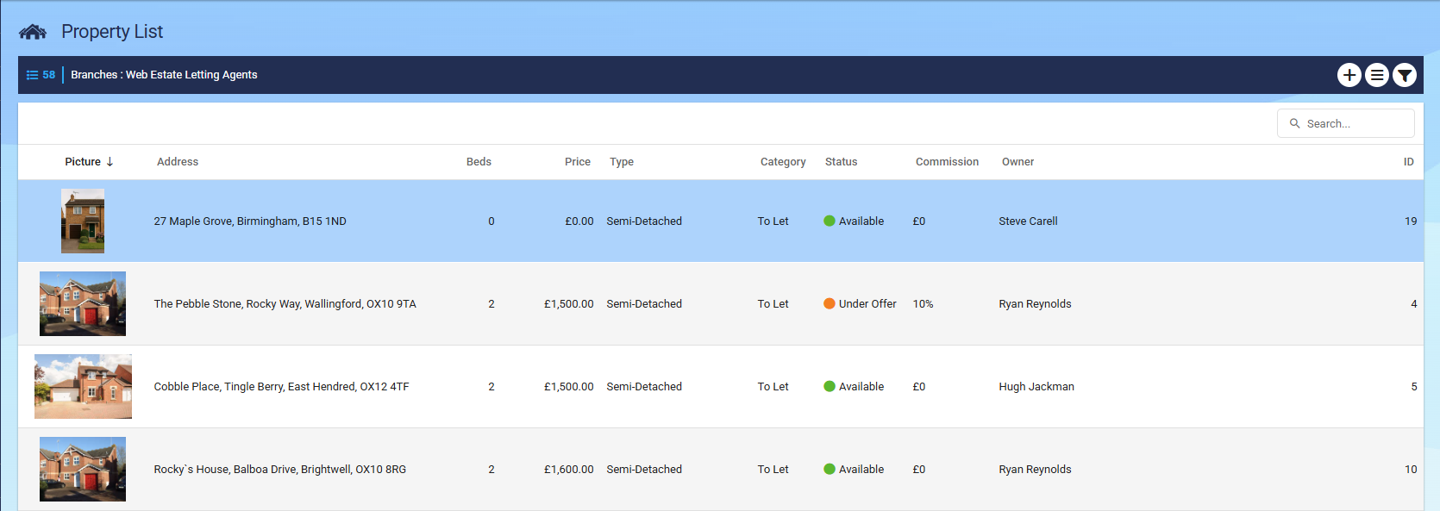The image size is (1440, 511).
Task: Click the add property plus icon
Action: point(1349,75)
